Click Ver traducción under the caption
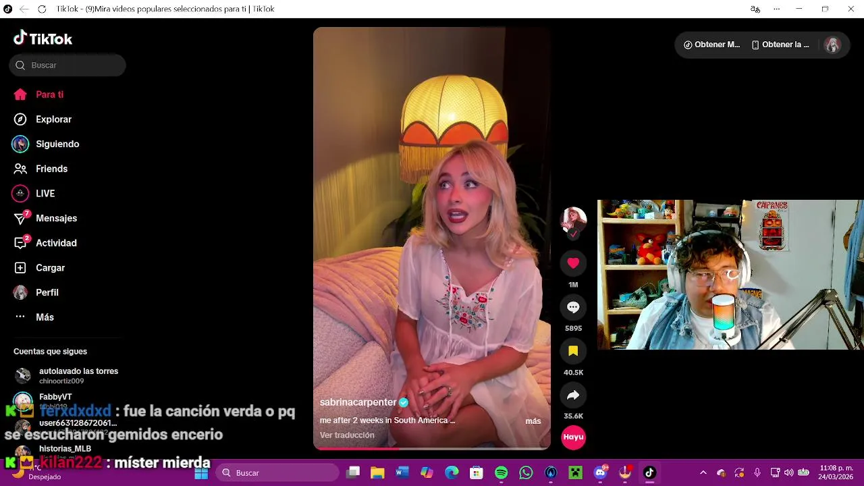This screenshot has width=864, height=486. (x=347, y=435)
